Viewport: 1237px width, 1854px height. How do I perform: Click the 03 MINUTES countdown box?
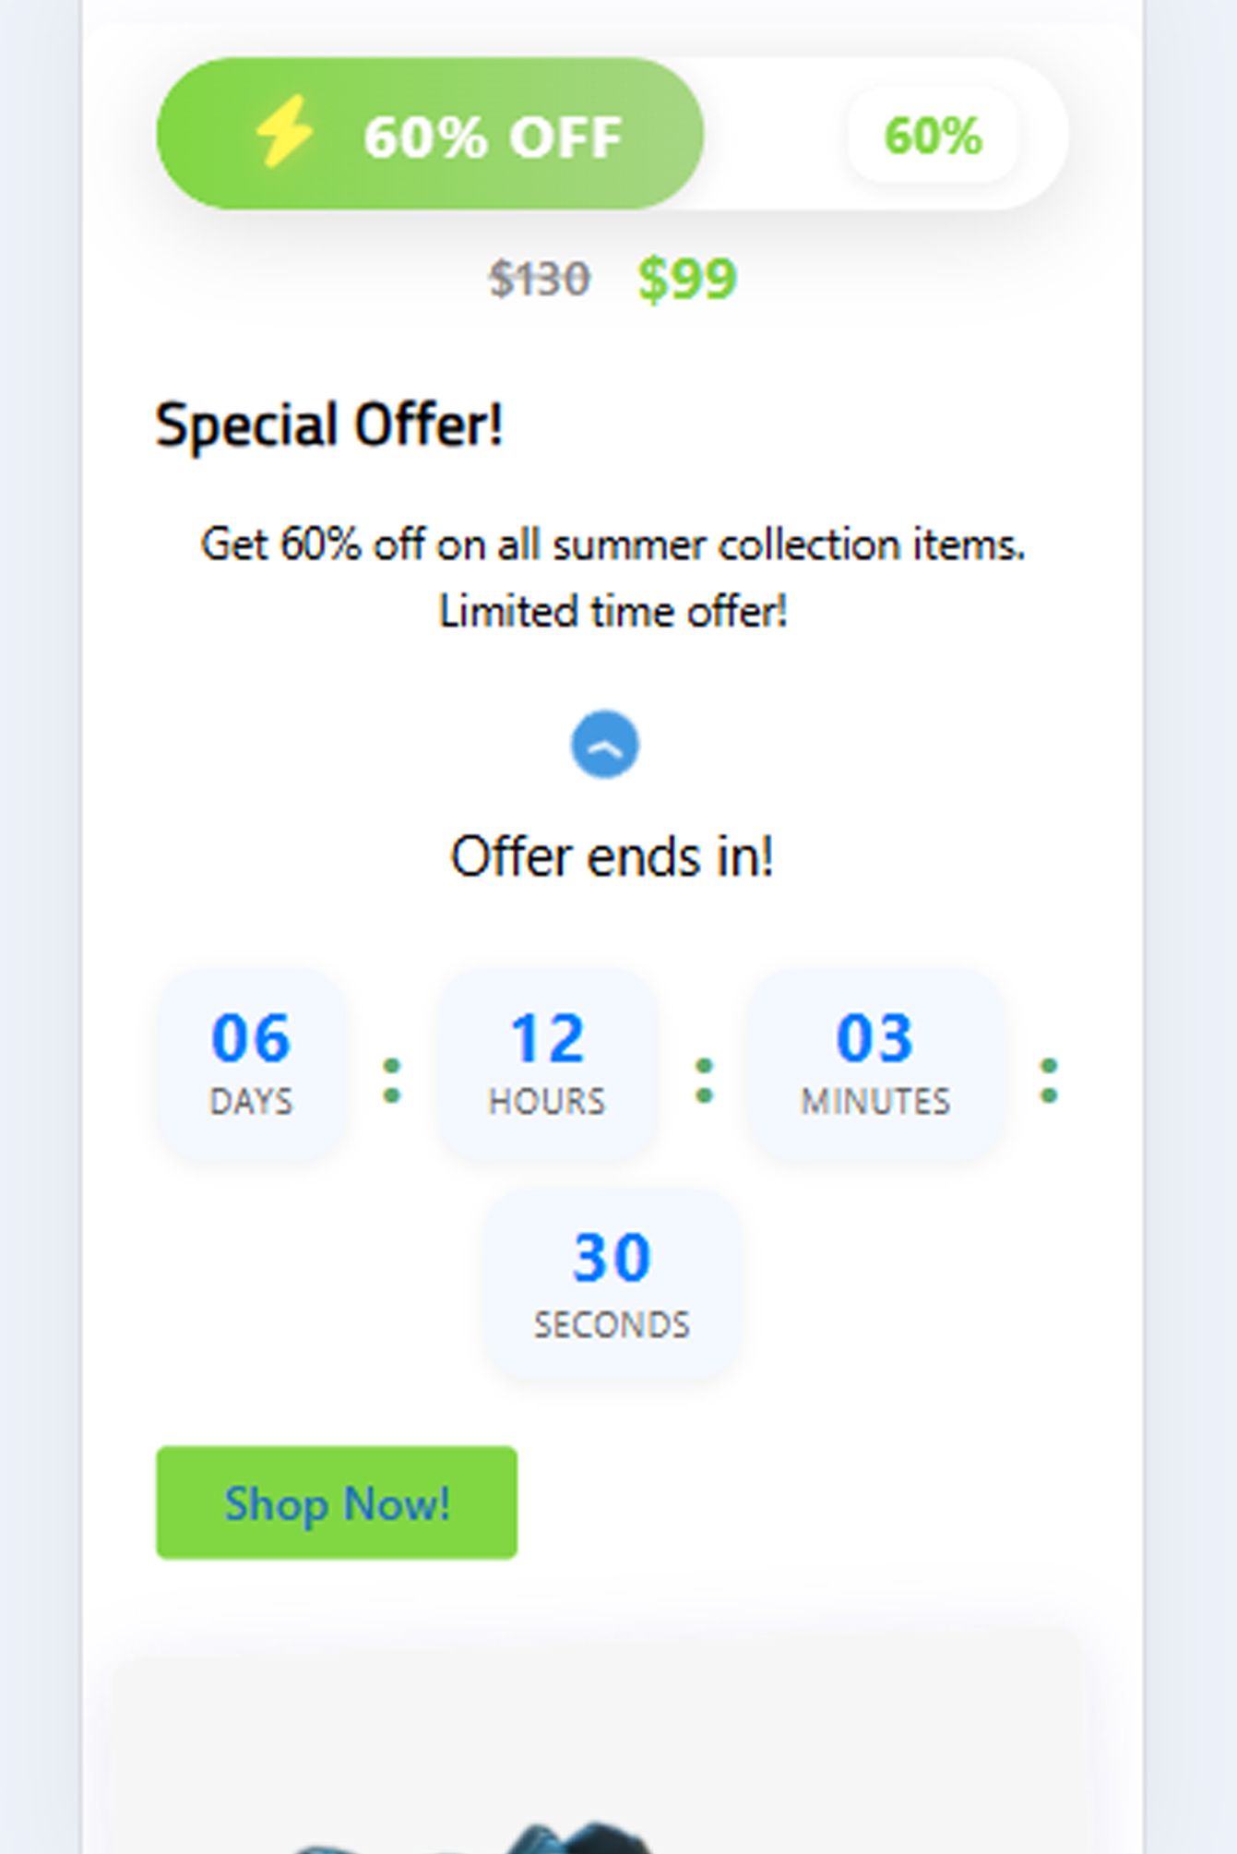pos(875,1062)
